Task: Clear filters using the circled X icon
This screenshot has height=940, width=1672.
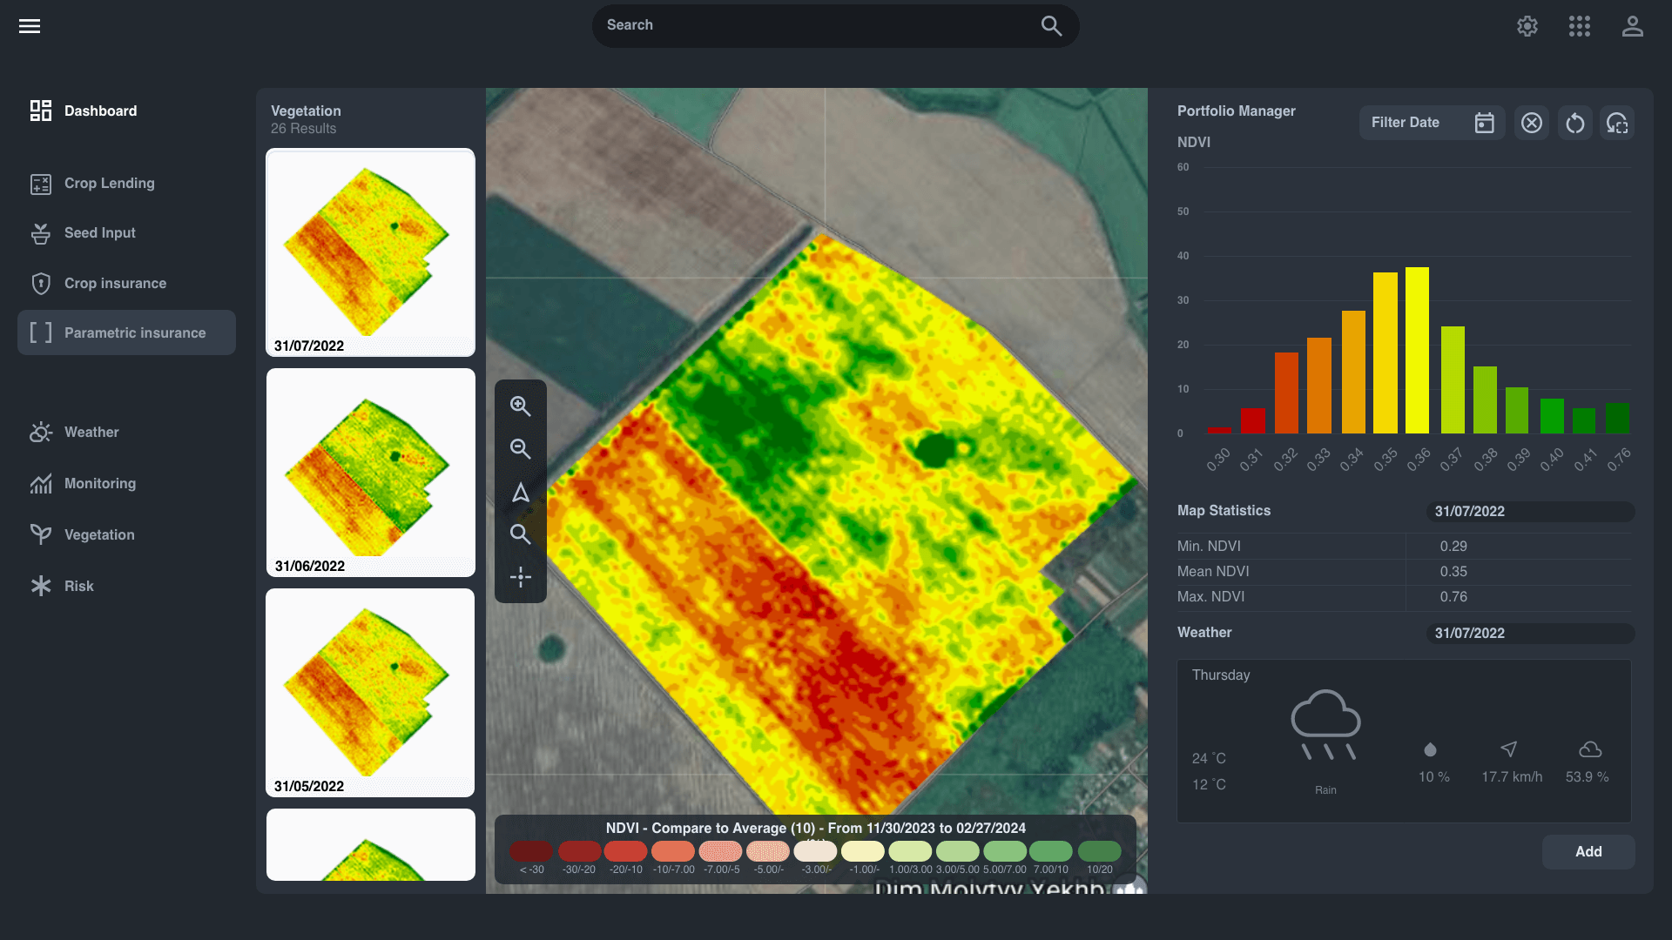Action: tap(1532, 123)
